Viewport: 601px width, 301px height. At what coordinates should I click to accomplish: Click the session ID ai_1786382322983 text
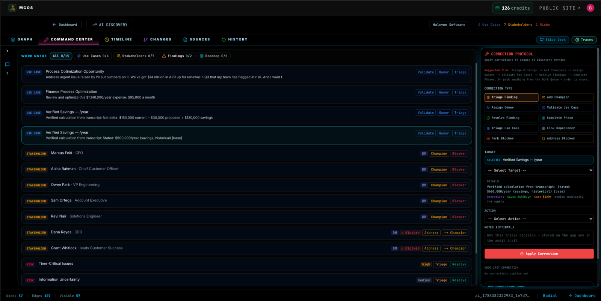click(x=502, y=296)
